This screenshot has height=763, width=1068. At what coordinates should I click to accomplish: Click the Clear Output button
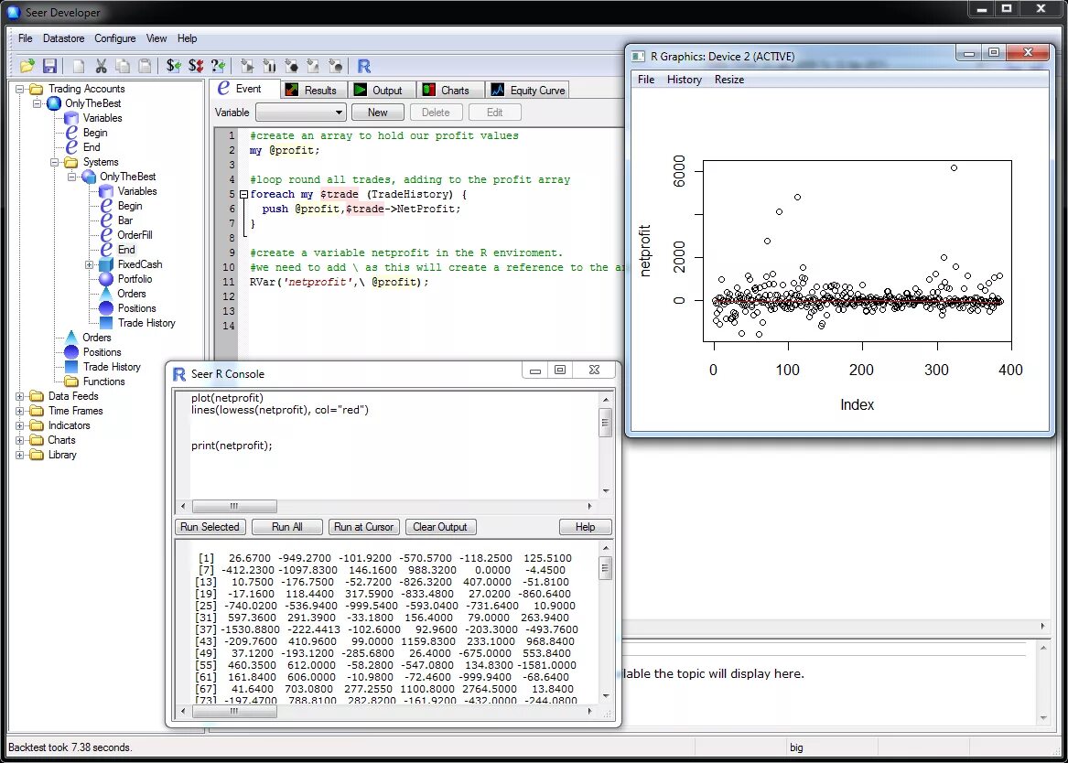pyautogui.click(x=440, y=527)
